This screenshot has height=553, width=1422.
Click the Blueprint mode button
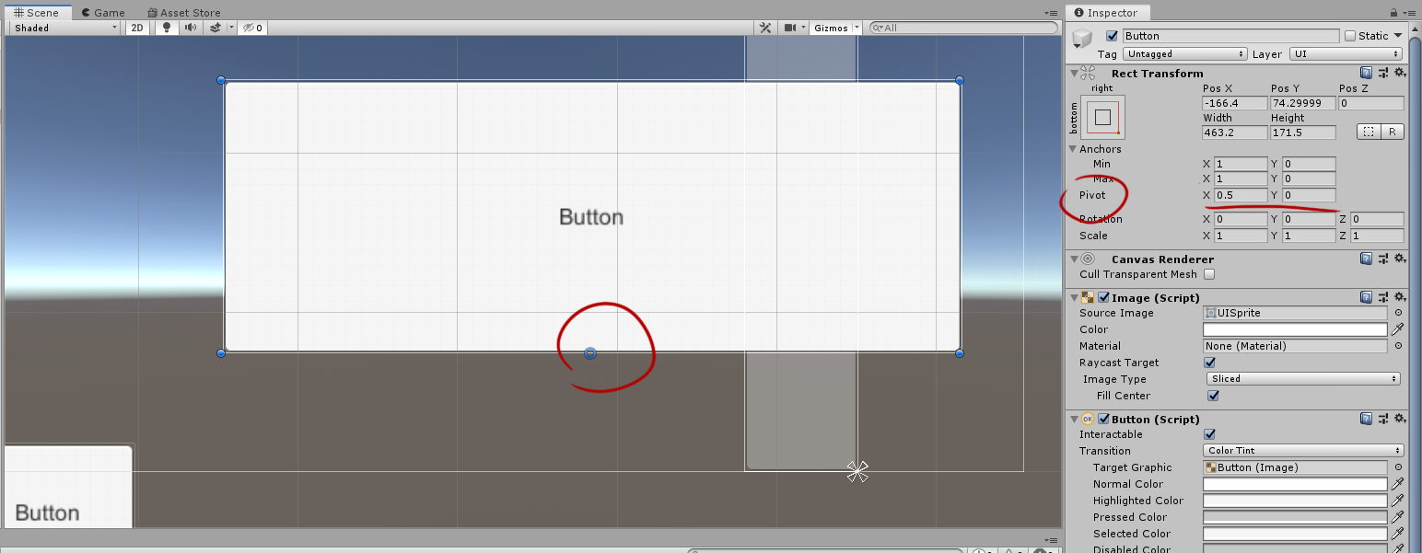1369,132
